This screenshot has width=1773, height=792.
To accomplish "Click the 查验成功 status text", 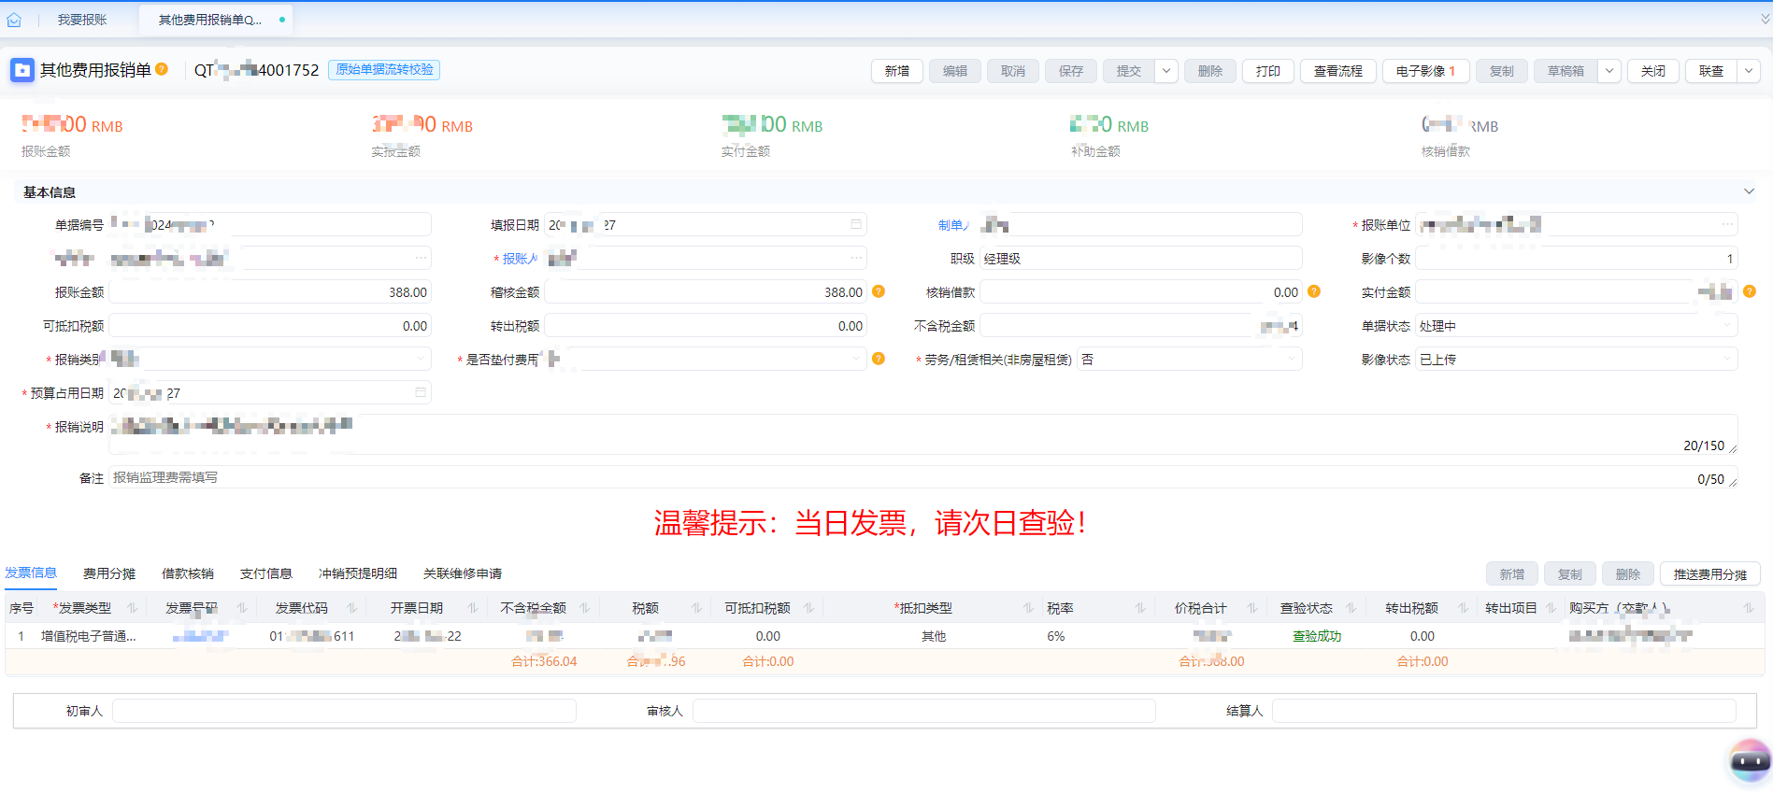I will tap(1317, 636).
